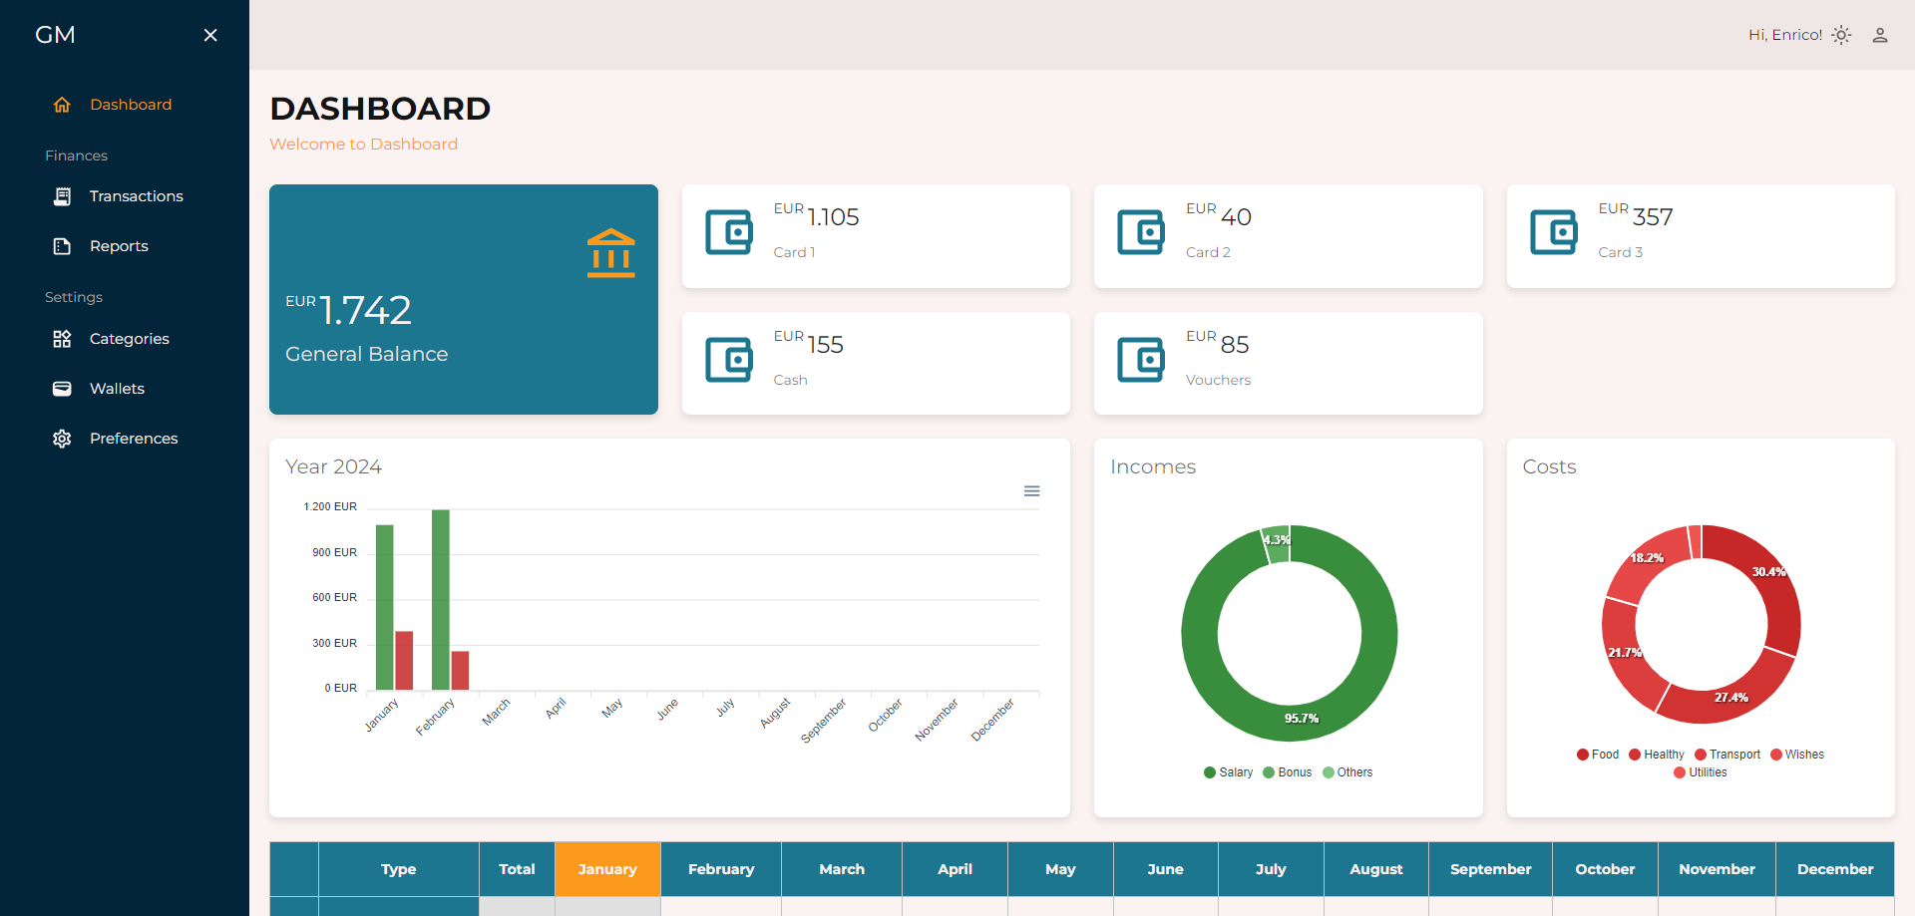Viewport: 1915px width, 916px height.
Task: Select the home icon next to Dashboard
Action: [x=62, y=104]
